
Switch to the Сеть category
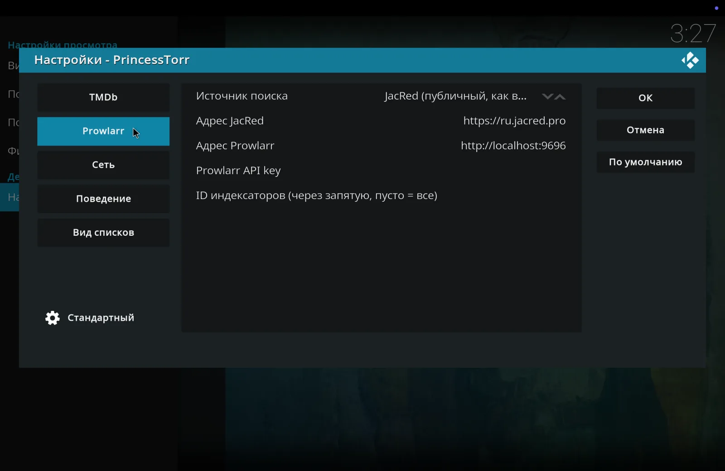103,165
